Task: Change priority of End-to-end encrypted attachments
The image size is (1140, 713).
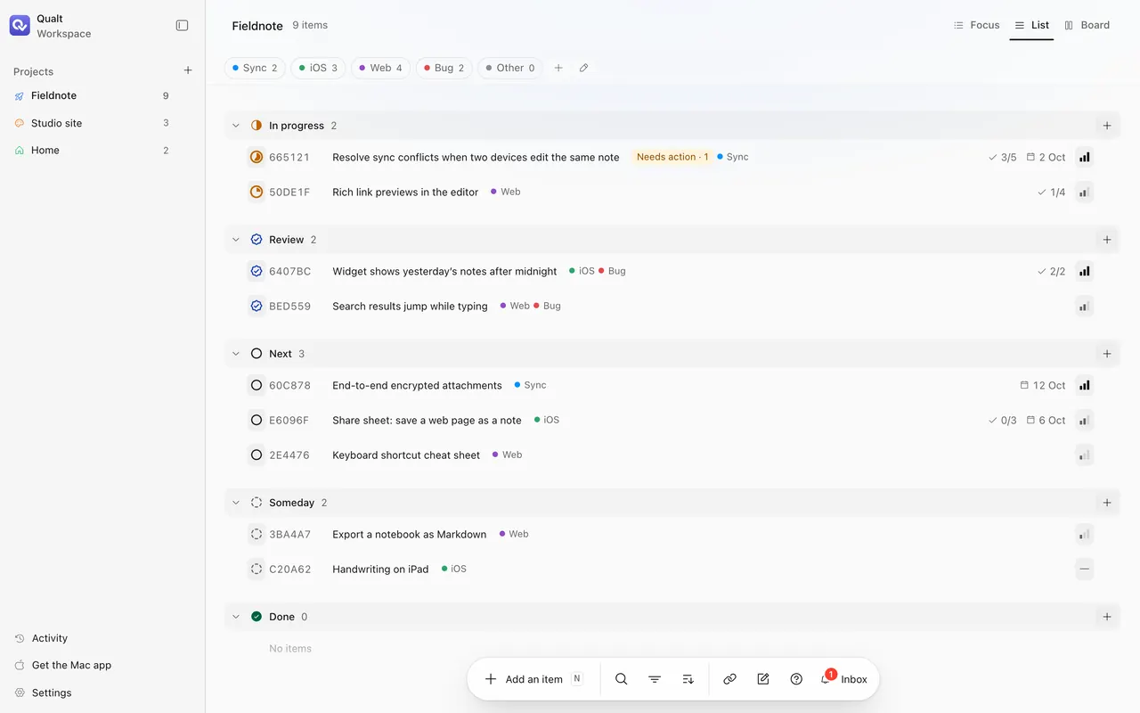Action: pos(1084,386)
